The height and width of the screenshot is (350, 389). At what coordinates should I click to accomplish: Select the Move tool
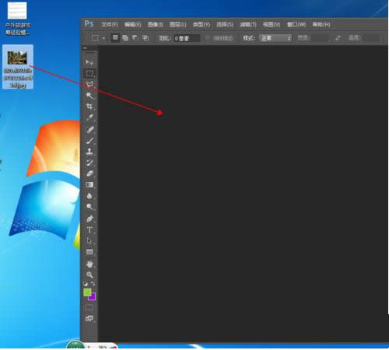pyautogui.click(x=89, y=62)
